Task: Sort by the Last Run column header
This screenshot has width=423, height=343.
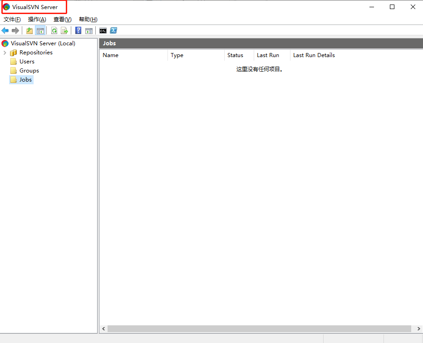Action: click(x=272, y=55)
